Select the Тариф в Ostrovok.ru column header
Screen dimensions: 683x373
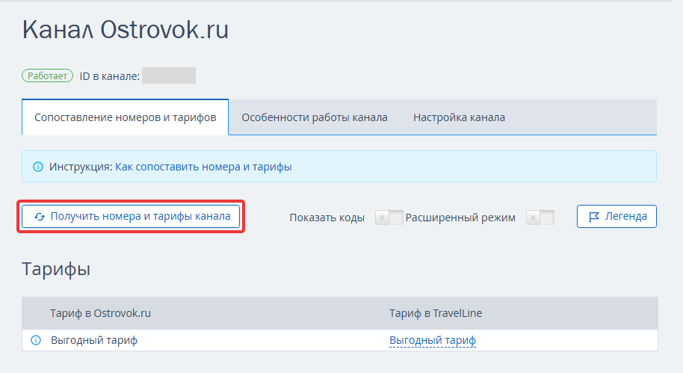pos(100,313)
